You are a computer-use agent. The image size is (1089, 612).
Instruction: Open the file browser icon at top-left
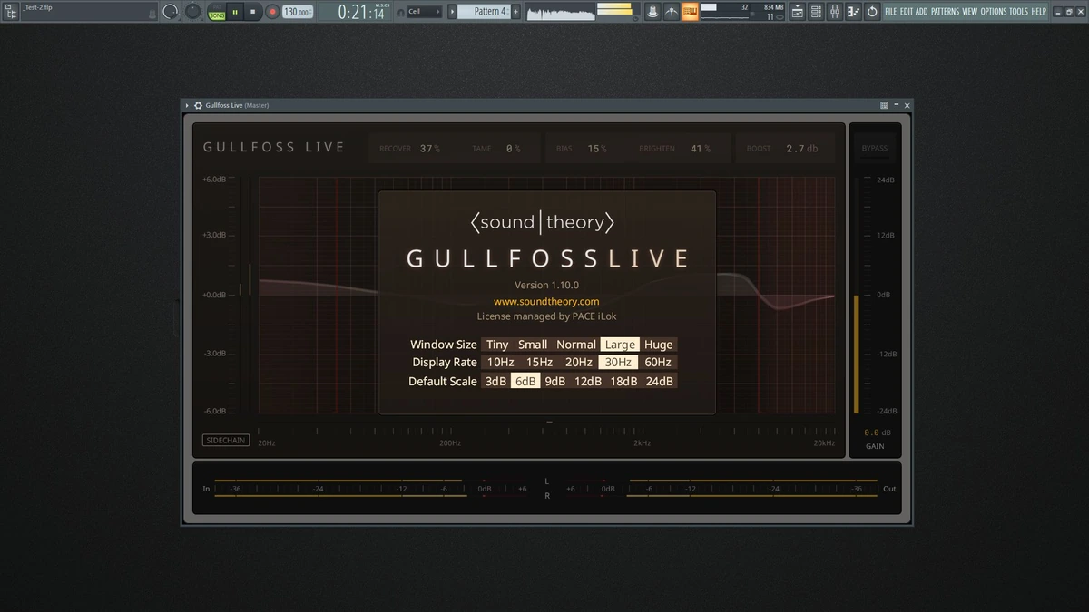[11, 12]
